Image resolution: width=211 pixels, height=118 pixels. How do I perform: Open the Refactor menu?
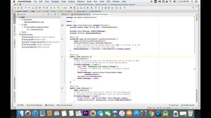pos(81,1)
